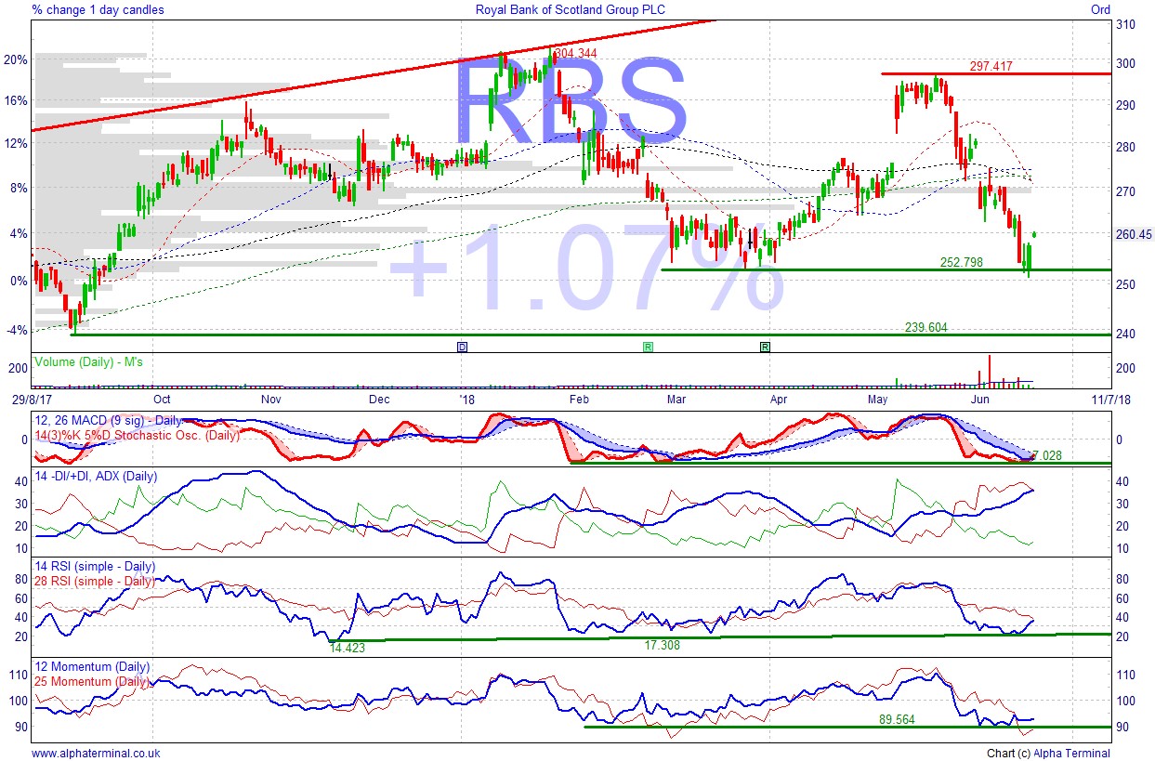Viewport: 1155px width, 761px height.
Task: Click the 'Nov' month axis label
Action: [x=270, y=400]
